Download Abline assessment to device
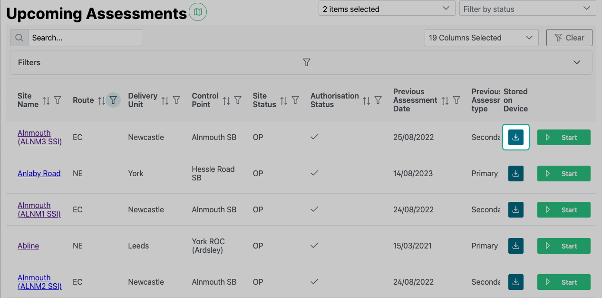This screenshot has width=602, height=298. click(516, 246)
